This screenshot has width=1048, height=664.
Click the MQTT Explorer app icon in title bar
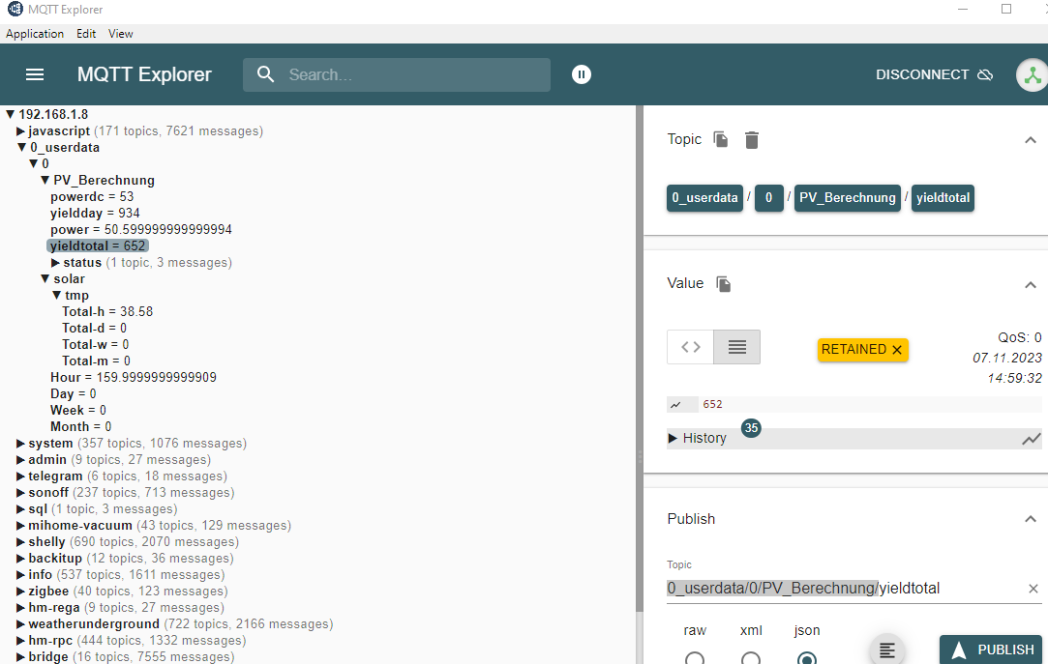click(15, 10)
